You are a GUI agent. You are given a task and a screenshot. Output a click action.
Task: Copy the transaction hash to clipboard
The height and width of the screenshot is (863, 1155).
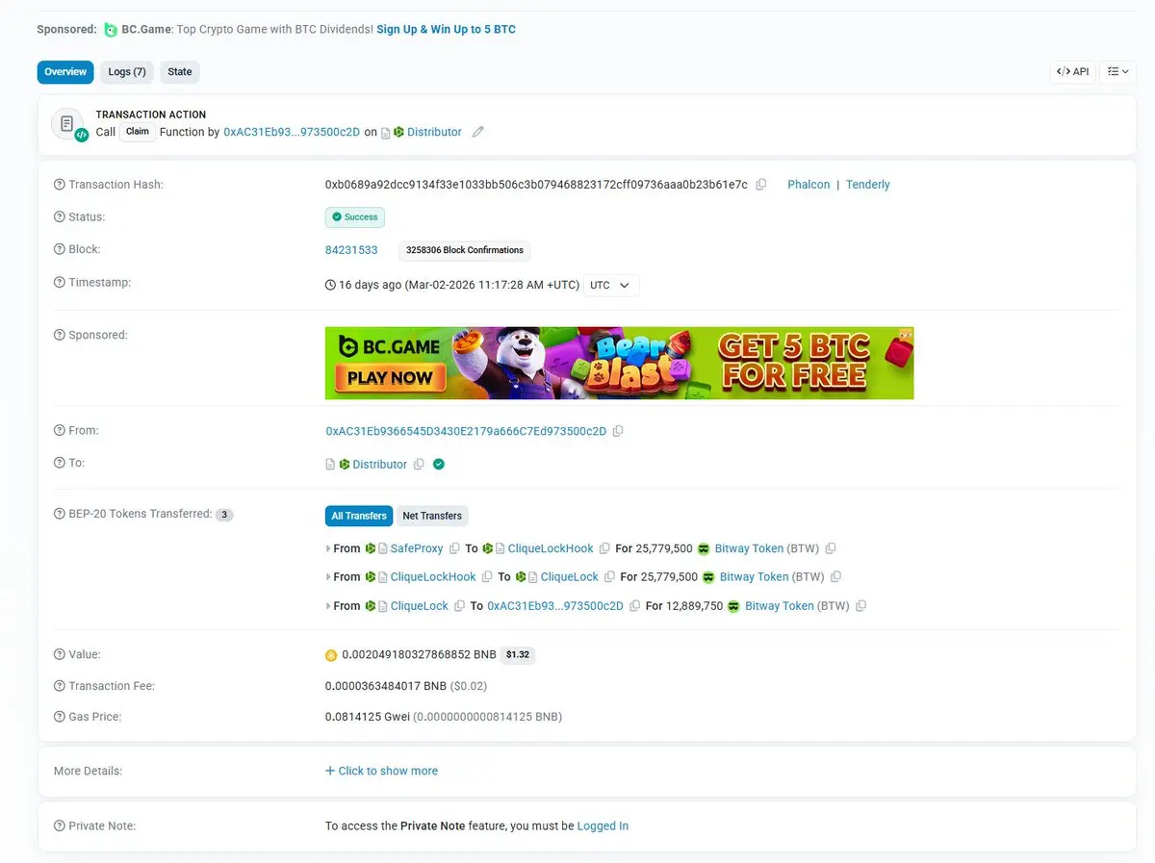760,185
